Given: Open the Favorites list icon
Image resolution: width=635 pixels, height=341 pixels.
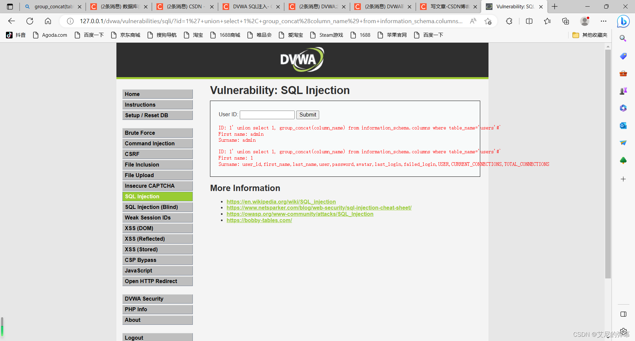Looking at the screenshot, I should click(x=547, y=21).
